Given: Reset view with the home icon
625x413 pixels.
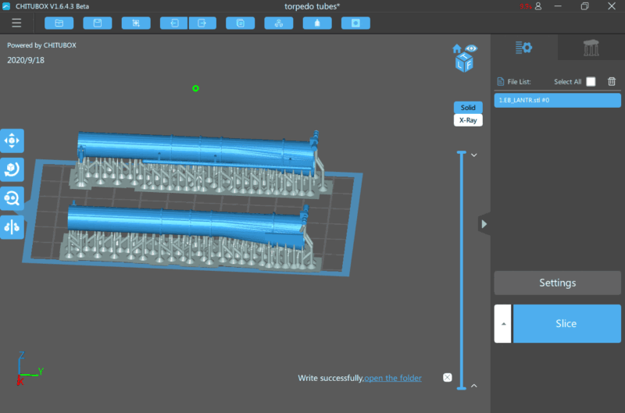Looking at the screenshot, I should [x=457, y=48].
